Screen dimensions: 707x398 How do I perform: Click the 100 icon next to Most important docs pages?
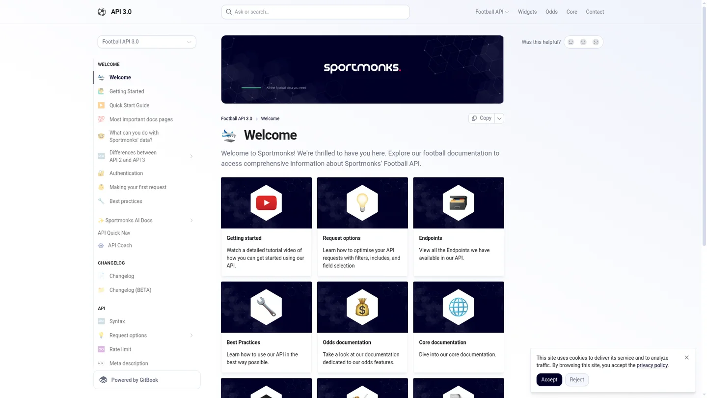point(101,119)
